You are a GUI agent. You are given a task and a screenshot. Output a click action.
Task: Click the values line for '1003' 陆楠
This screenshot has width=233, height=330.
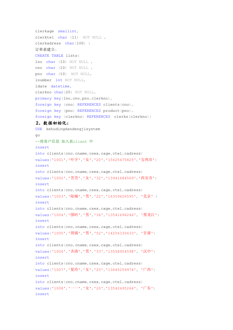click(96, 196)
